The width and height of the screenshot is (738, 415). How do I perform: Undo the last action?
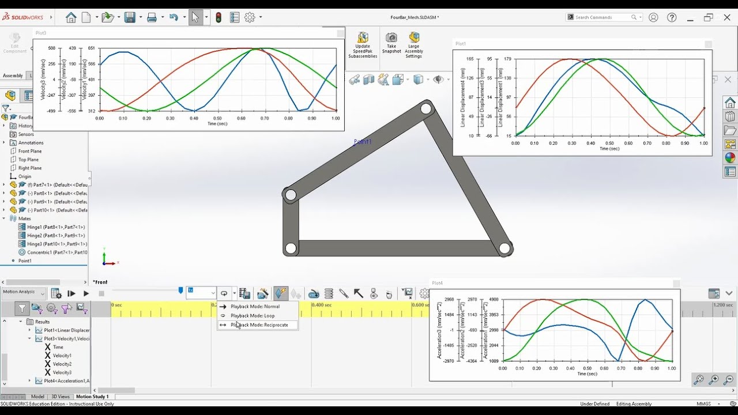click(174, 17)
